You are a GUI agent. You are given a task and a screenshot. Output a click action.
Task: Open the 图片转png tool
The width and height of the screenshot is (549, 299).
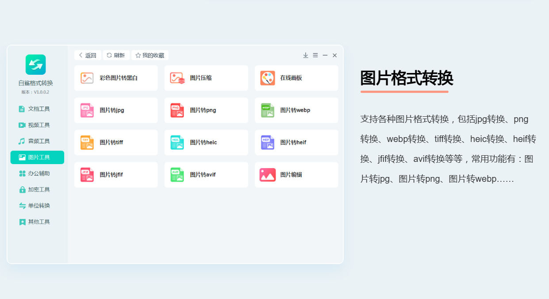(x=206, y=110)
